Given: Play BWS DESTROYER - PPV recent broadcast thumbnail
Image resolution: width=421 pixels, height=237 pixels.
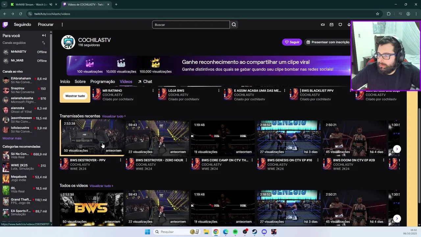Looking at the screenshot, I should click(x=92, y=137).
